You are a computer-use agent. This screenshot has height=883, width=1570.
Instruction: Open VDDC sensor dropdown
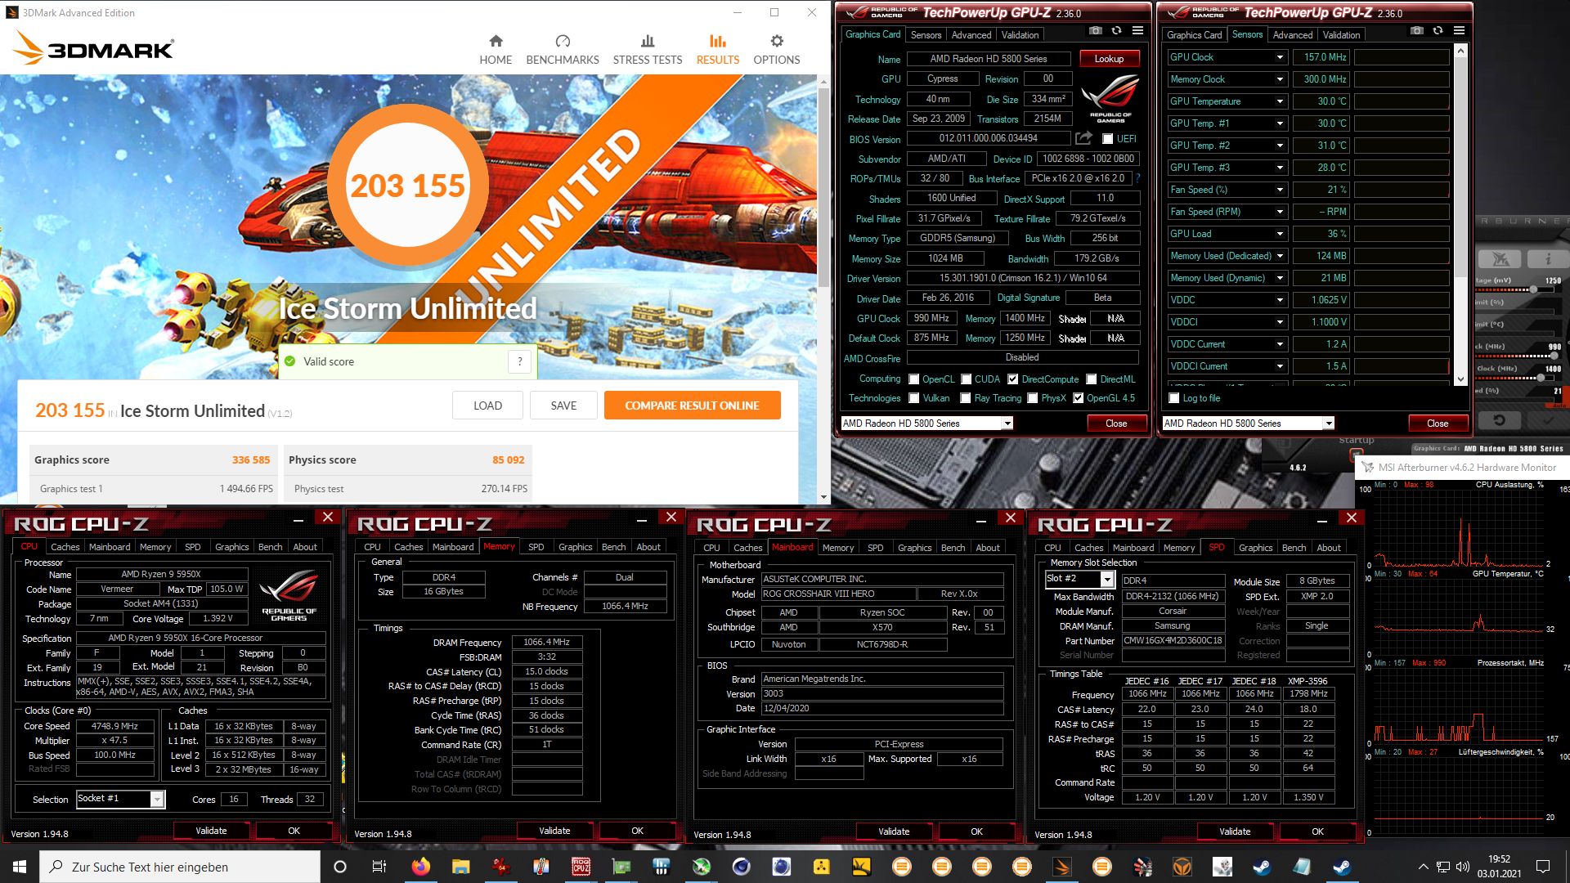1280,300
